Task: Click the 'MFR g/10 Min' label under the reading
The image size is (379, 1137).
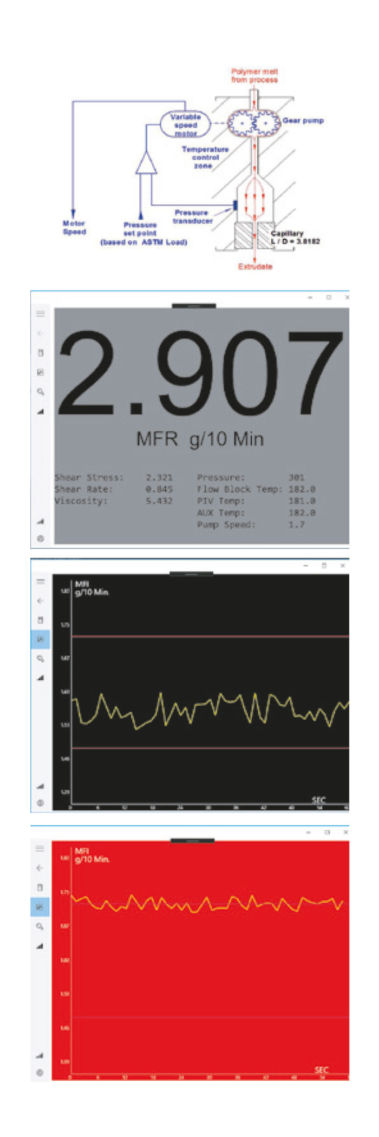Action: pos(200,439)
